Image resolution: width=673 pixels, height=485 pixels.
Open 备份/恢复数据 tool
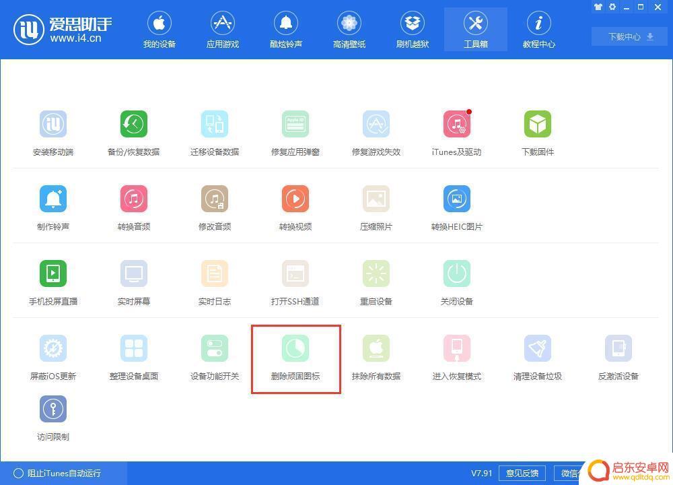(x=133, y=133)
